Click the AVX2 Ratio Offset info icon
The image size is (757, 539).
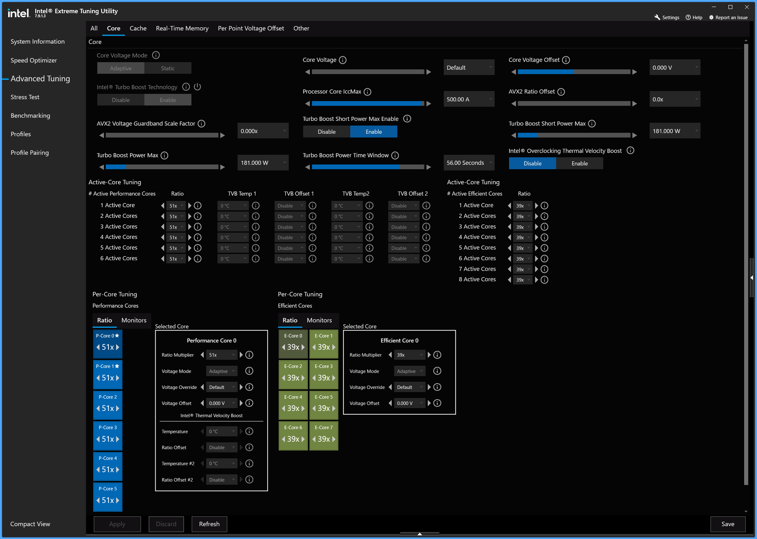(561, 92)
